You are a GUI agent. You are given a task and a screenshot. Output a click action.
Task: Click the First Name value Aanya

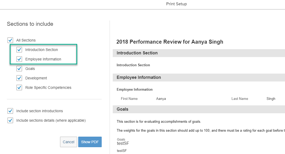(x=161, y=99)
